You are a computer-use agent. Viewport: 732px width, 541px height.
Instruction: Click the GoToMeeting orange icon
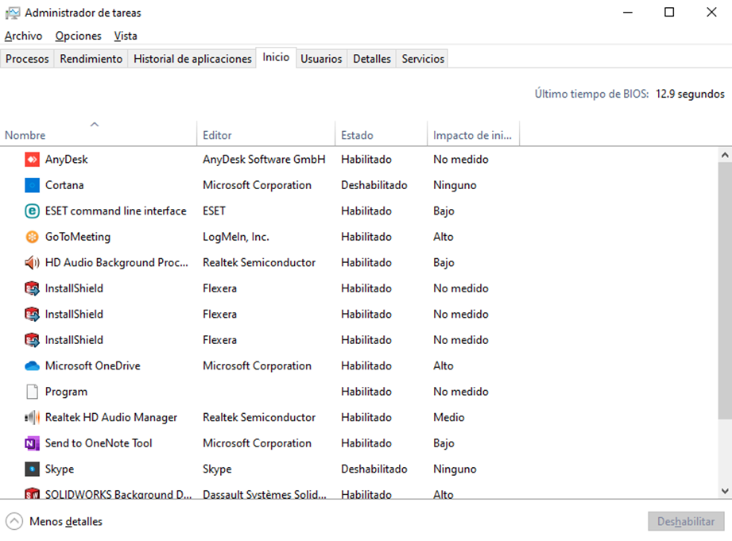tap(32, 237)
